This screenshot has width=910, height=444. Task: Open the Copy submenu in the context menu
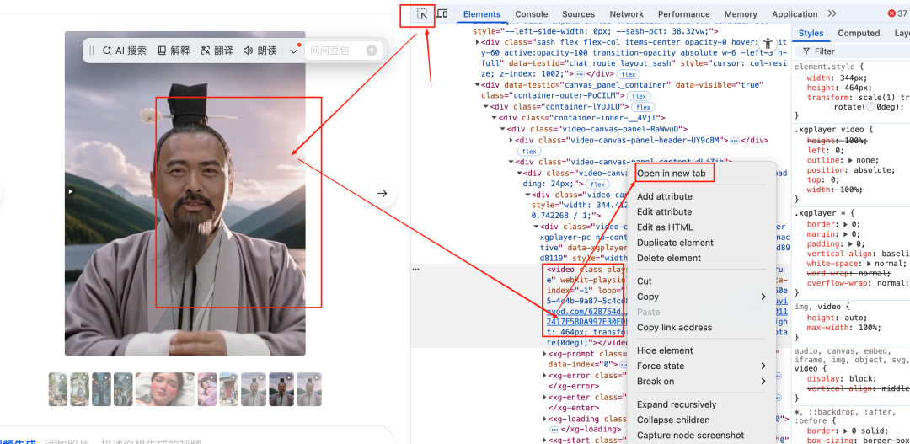click(x=702, y=297)
